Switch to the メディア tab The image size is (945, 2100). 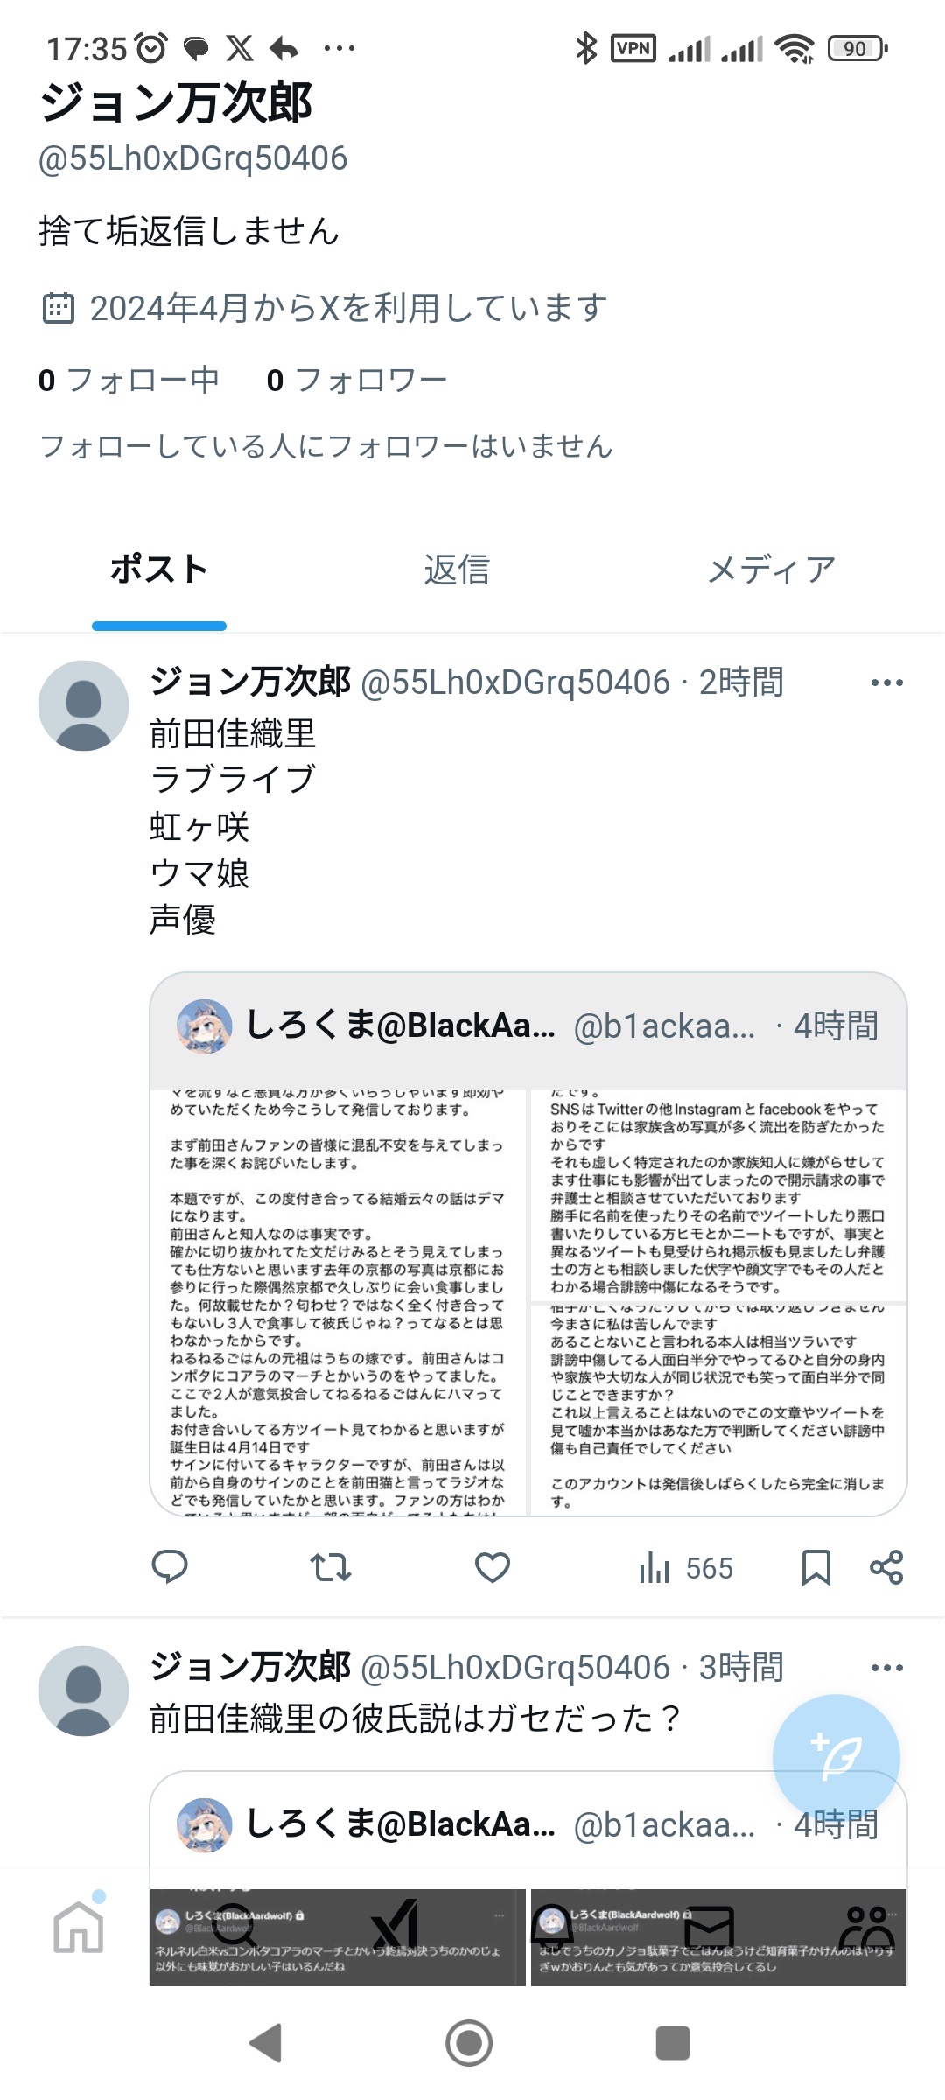(772, 570)
